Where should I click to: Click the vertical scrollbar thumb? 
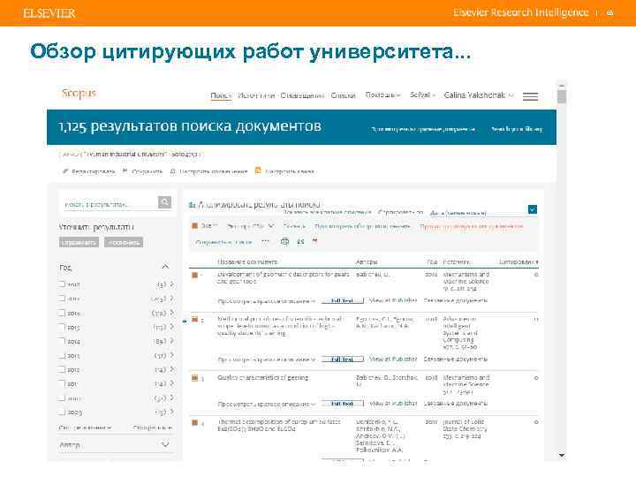click(x=562, y=96)
